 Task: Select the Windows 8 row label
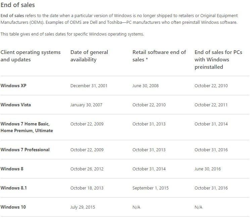pos(12,169)
